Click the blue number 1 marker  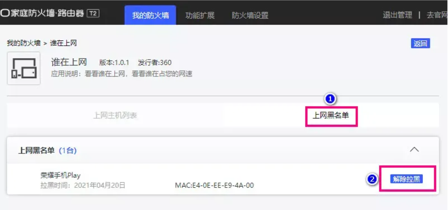[330, 99]
